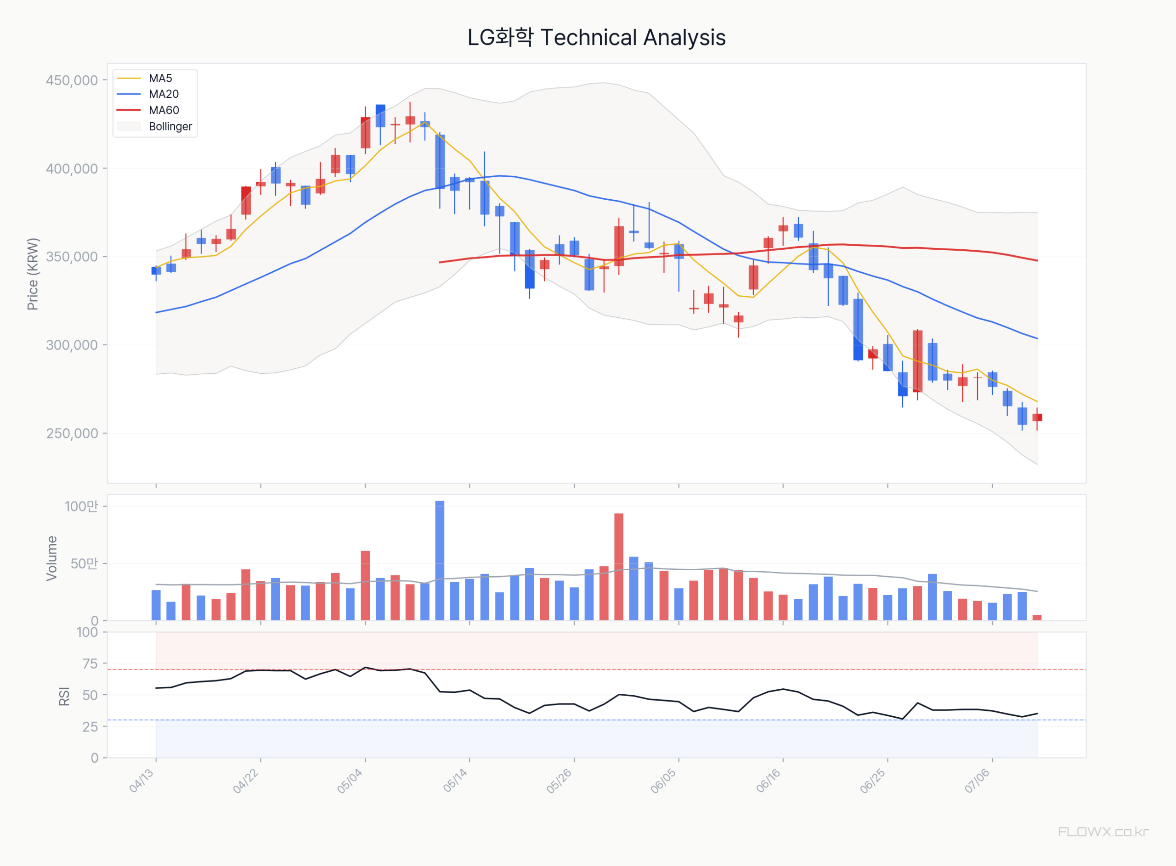Click the 75 tick on the RSI axis
The height and width of the screenshot is (866, 1176).
(90, 664)
